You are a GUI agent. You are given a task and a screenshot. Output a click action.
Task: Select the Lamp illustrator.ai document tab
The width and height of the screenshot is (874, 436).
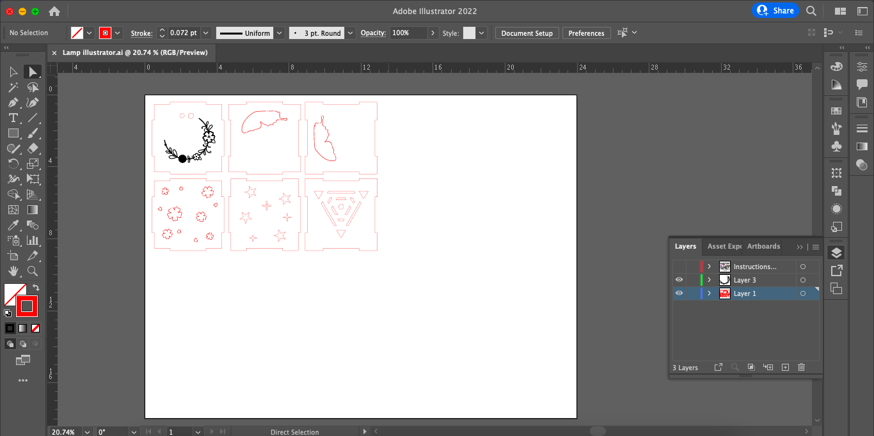pos(134,52)
